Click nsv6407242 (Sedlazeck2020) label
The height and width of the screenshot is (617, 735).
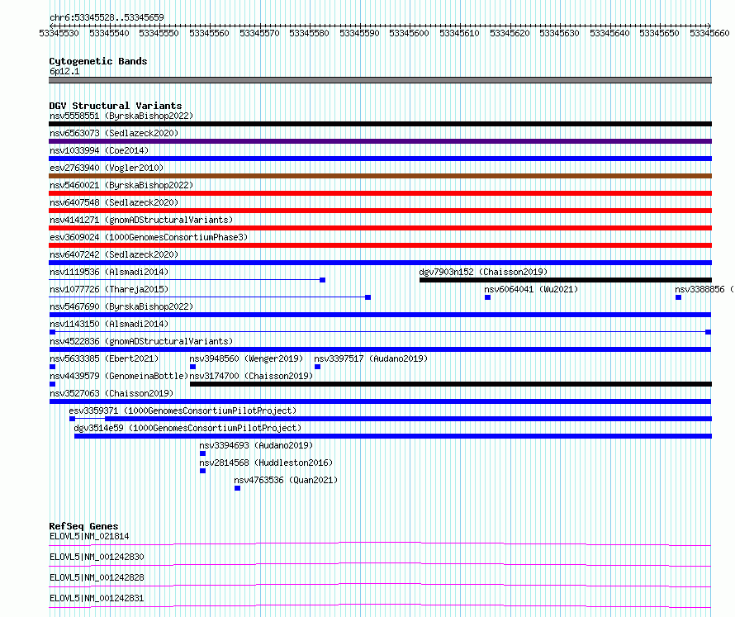(114, 254)
